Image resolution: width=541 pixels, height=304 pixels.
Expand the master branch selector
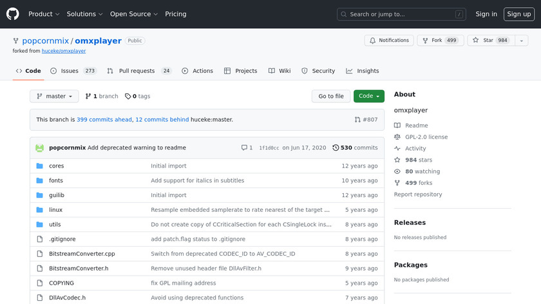click(x=54, y=97)
